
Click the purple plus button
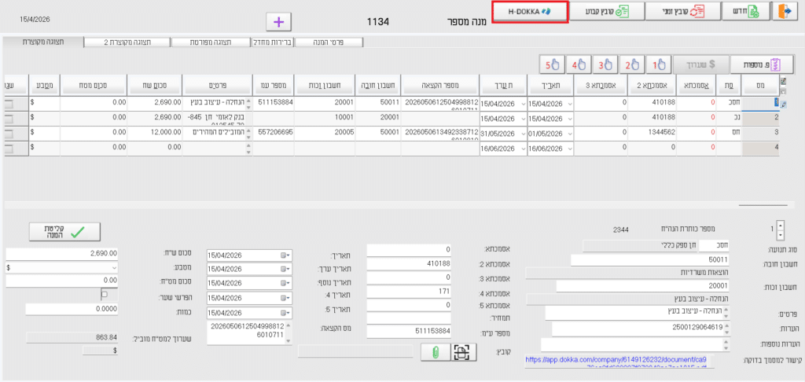[279, 22]
